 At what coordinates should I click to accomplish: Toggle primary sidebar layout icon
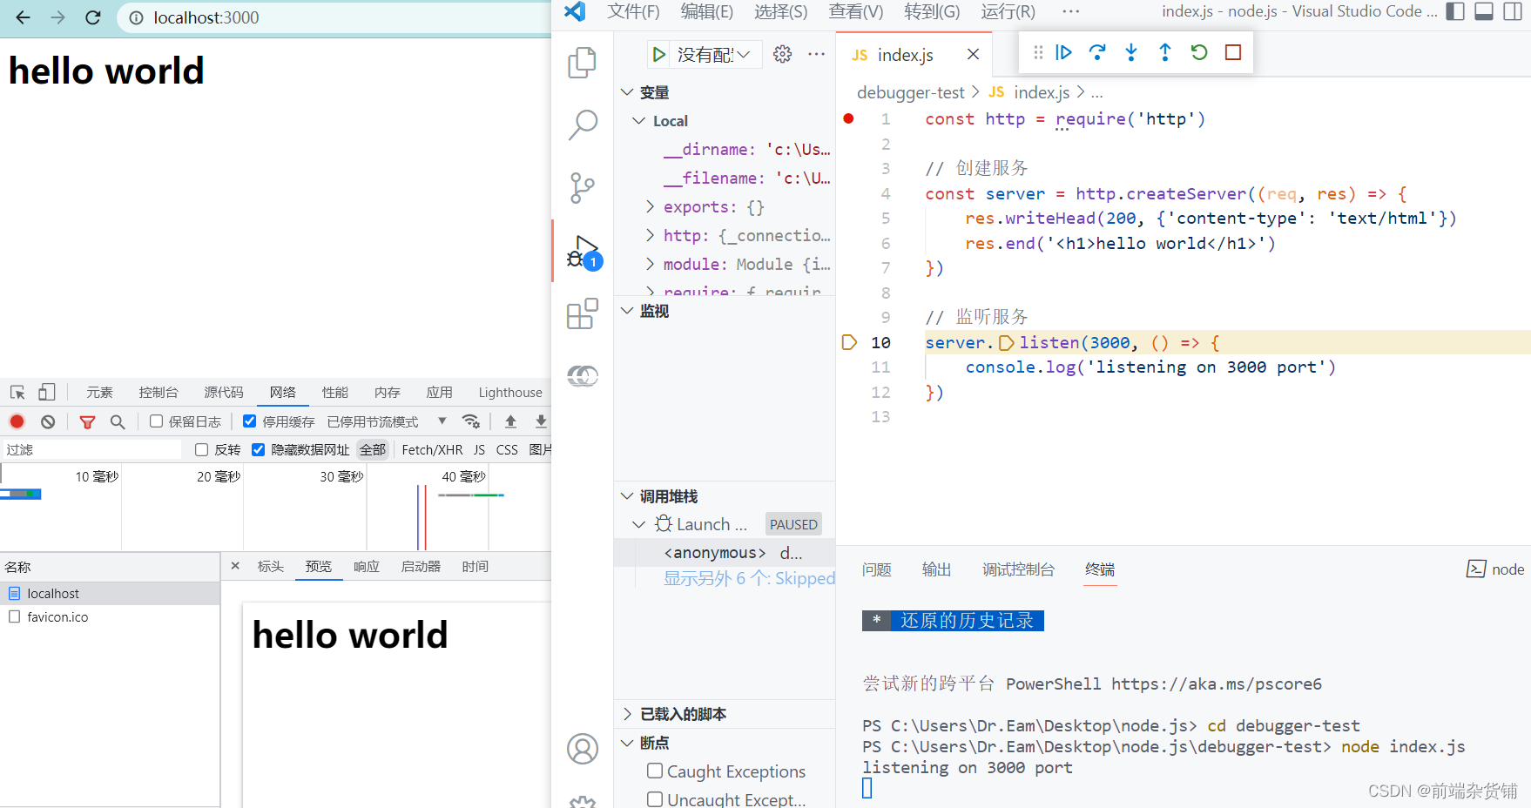pos(1455,11)
